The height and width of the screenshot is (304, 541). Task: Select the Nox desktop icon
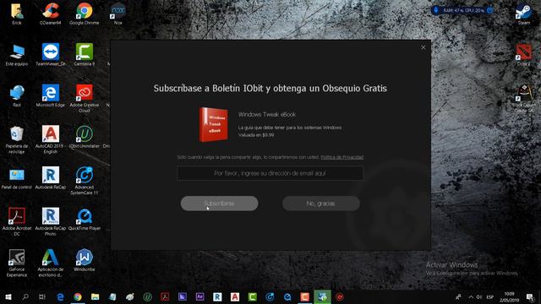point(118,14)
